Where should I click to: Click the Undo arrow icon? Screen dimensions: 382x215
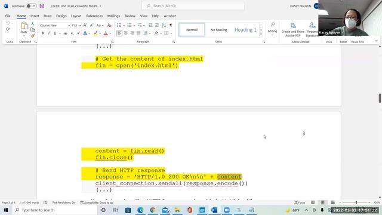click(x=8, y=23)
